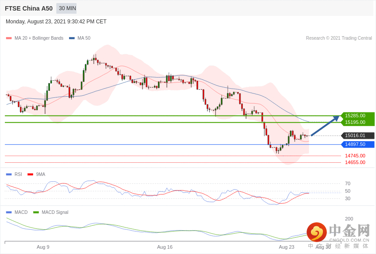Toggle the MACD Signal legend entry
The width and height of the screenshot is (376, 254).
[x=50, y=212]
